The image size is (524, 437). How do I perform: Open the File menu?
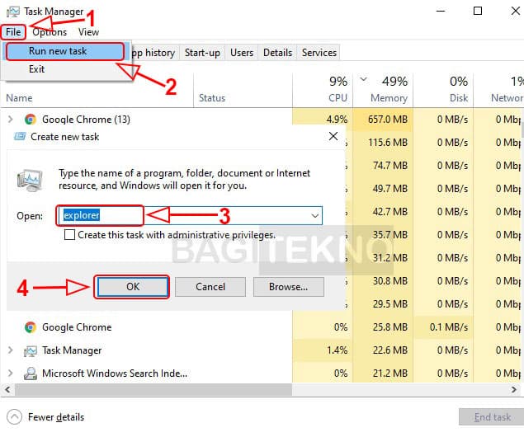pyautogui.click(x=13, y=32)
